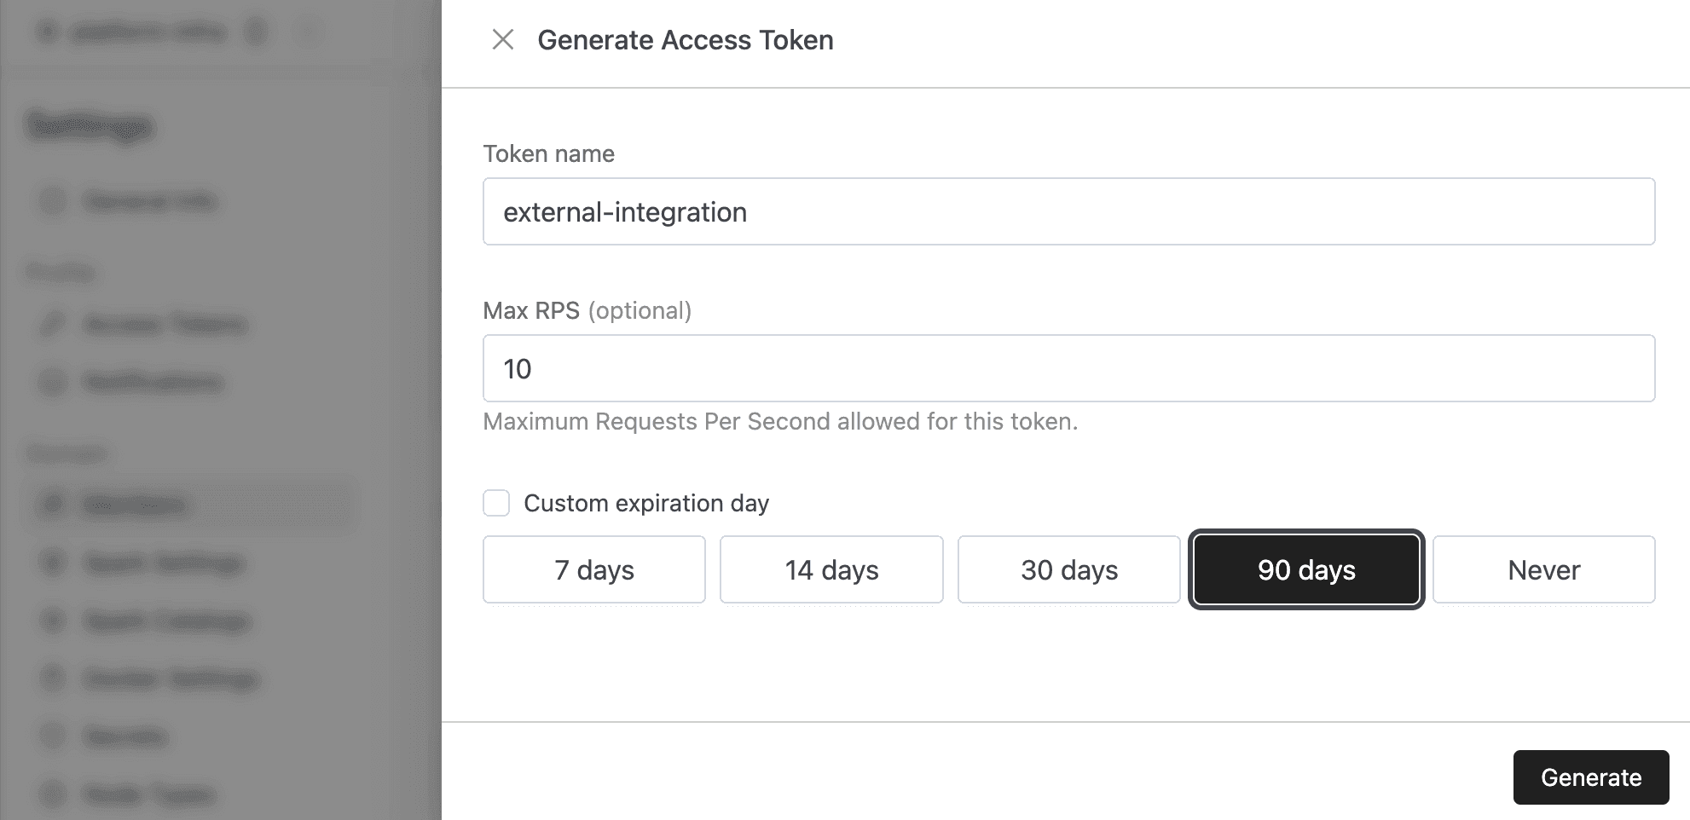1690x820 pixels.
Task: Close the Generate Access Token dialog
Action: (503, 39)
